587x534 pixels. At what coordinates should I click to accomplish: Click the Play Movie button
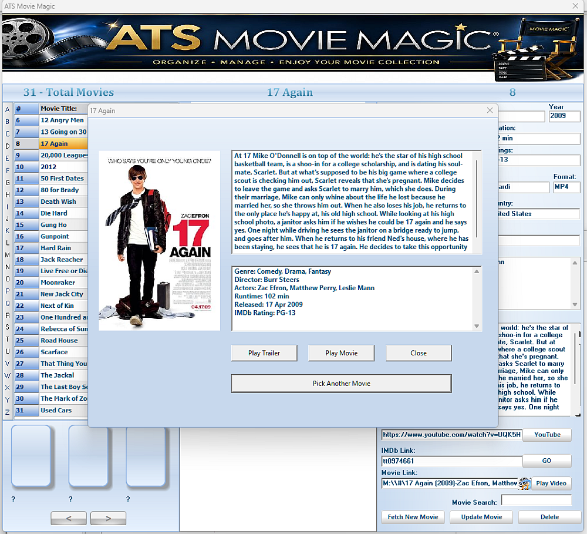click(341, 353)
